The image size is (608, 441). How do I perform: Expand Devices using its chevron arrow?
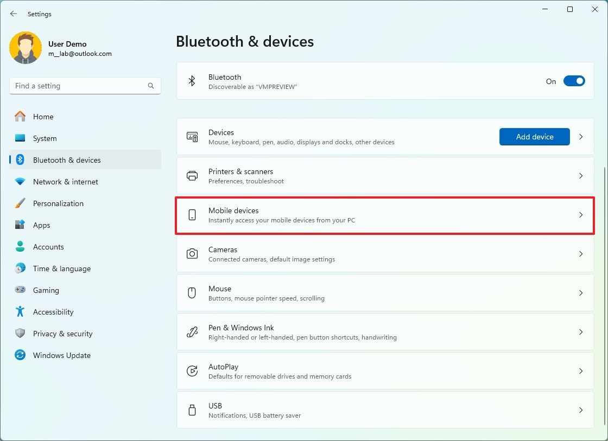click(581, 137)
